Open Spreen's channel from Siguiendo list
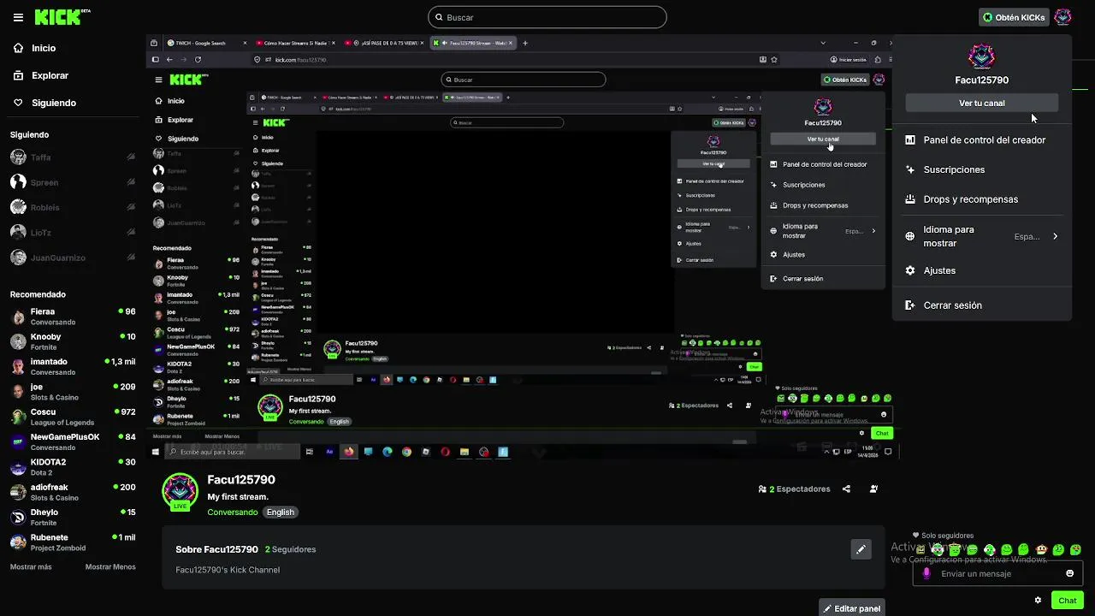Image resolution: width=1095 pixels, height=616 pixels. pyautogui.click(x=72, y=182)
